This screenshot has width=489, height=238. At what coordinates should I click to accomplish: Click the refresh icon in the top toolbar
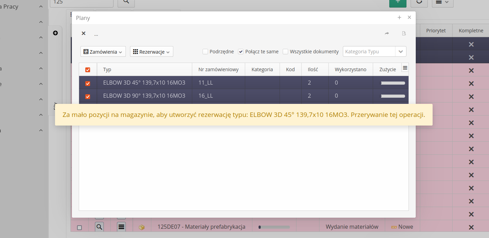419,2
